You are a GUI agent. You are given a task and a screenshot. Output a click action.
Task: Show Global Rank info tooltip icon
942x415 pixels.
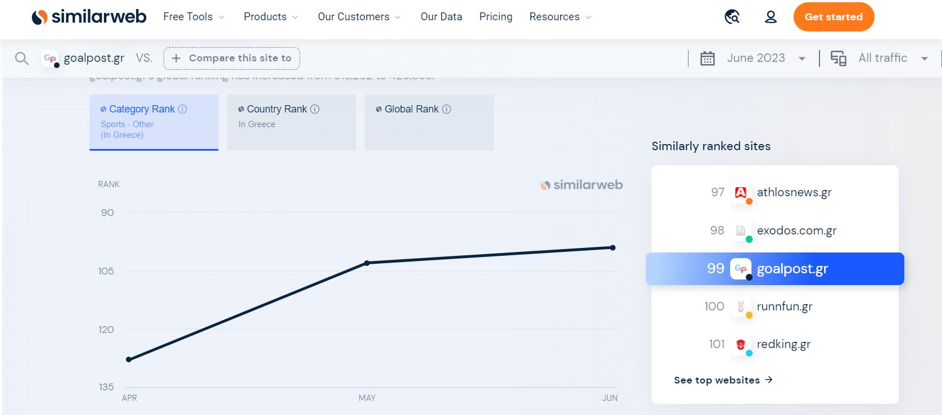[446, 109]
